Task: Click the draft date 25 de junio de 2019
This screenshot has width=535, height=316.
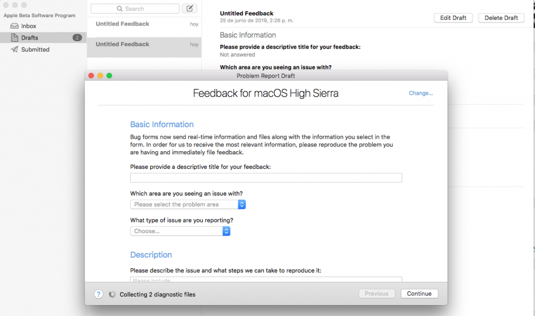Action: click(x=257, y=20)
